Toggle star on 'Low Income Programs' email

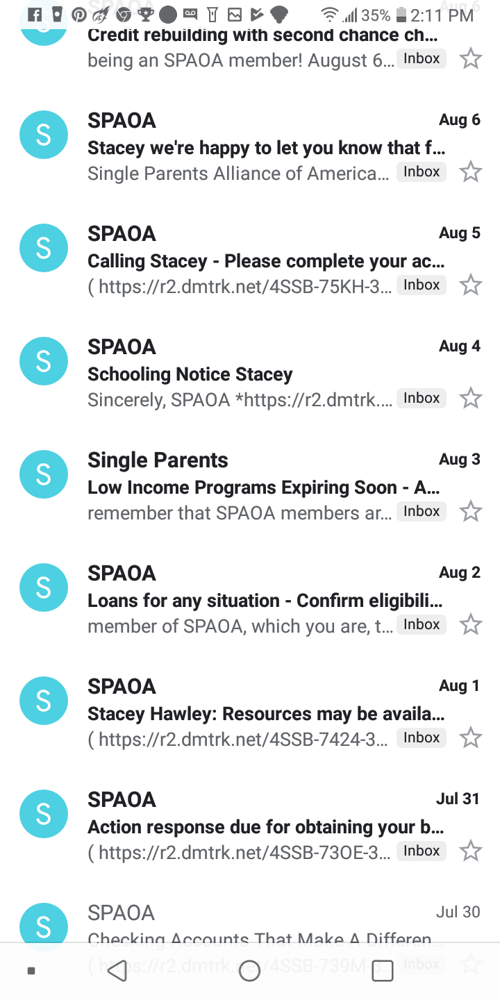(471, 511)
